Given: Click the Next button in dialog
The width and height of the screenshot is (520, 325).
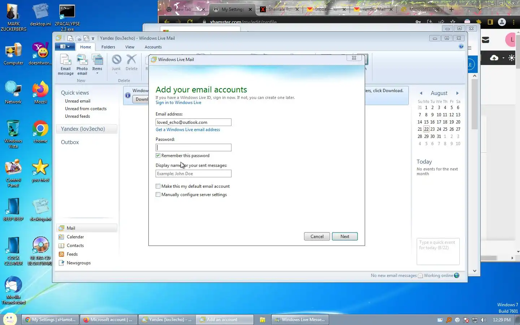Looking at the screenshot, I should [x=344, y=237].
